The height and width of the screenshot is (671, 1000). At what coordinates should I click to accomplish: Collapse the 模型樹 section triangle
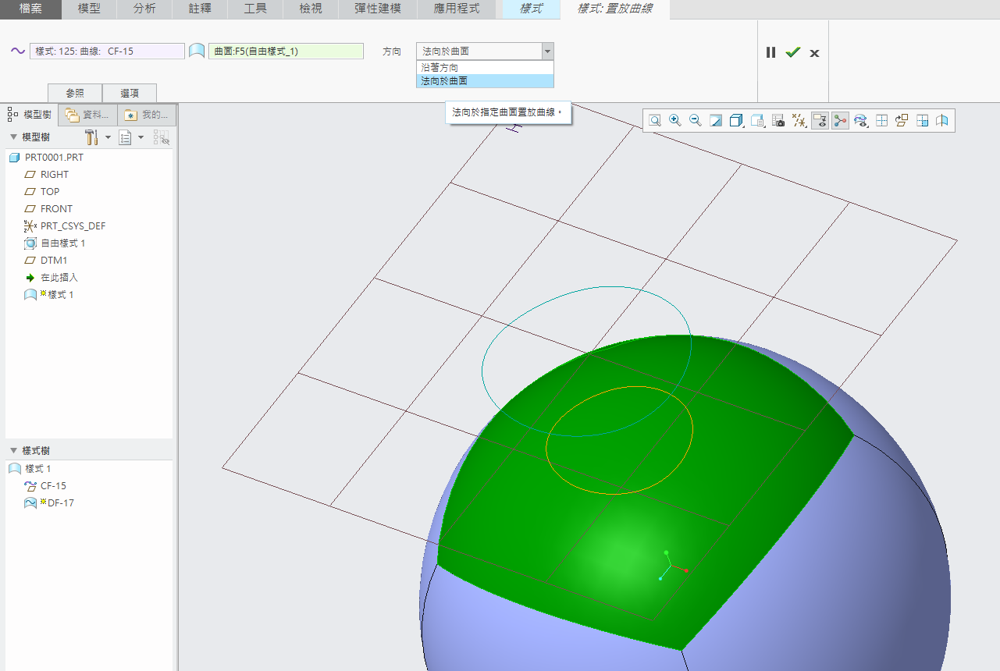(13, 137)
